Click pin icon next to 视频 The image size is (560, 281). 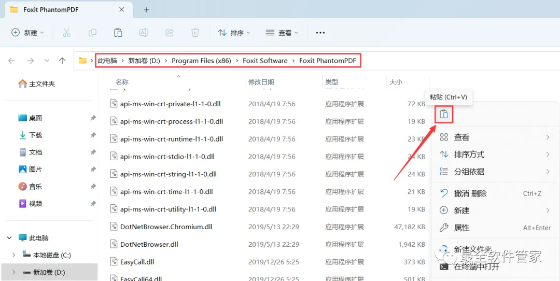coord(93,204)
